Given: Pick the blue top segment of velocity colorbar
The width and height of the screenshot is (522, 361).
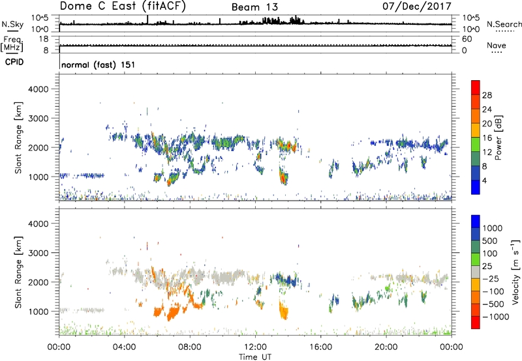Looking at the screenshot, I should pos(476,222).
